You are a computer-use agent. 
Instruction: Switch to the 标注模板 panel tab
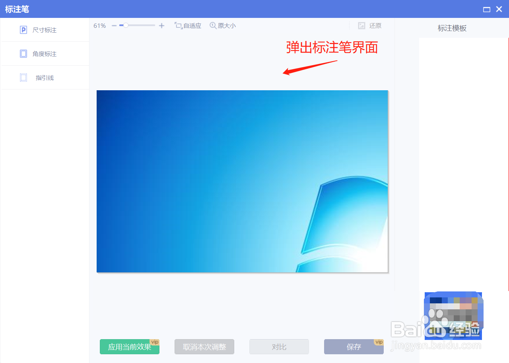point(452,28)
